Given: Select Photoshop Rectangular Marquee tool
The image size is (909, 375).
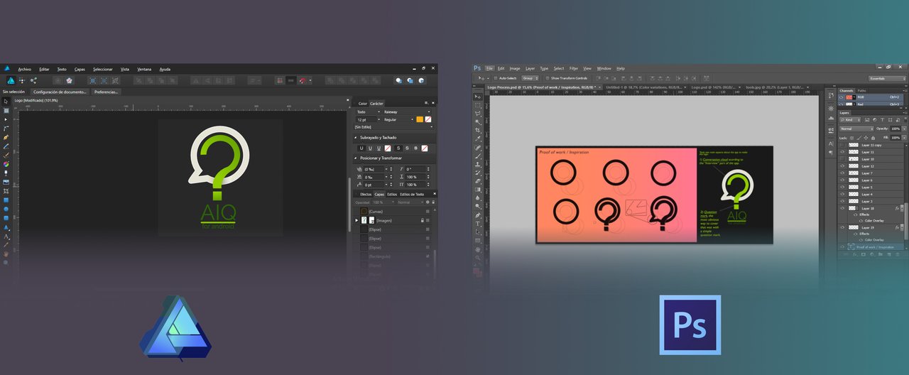Looking at the screenshot, I should (x=477, y=105).
